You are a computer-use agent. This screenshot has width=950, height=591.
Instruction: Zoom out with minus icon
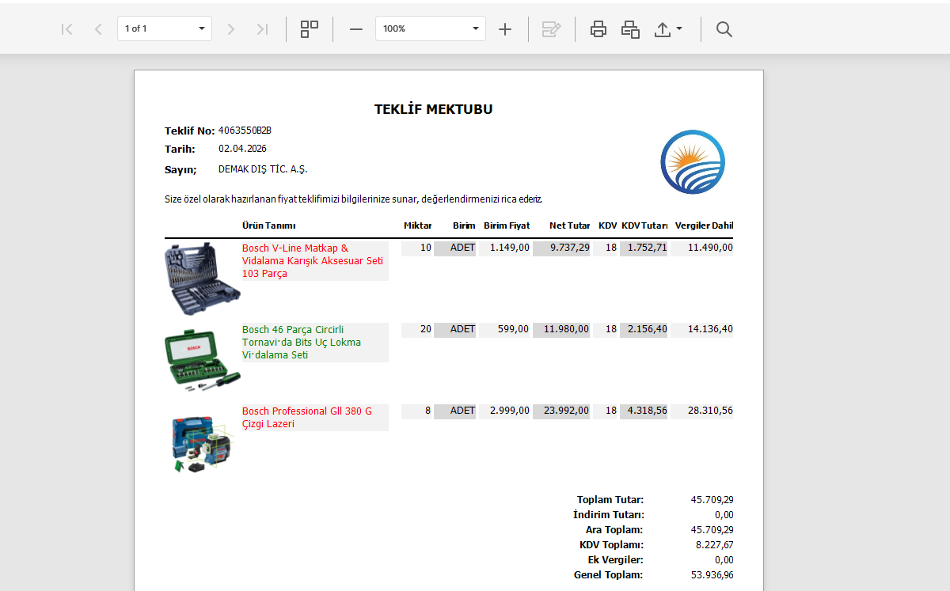356,29
